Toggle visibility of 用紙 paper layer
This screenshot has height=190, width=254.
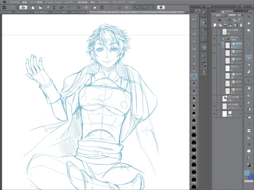[214, 114]
